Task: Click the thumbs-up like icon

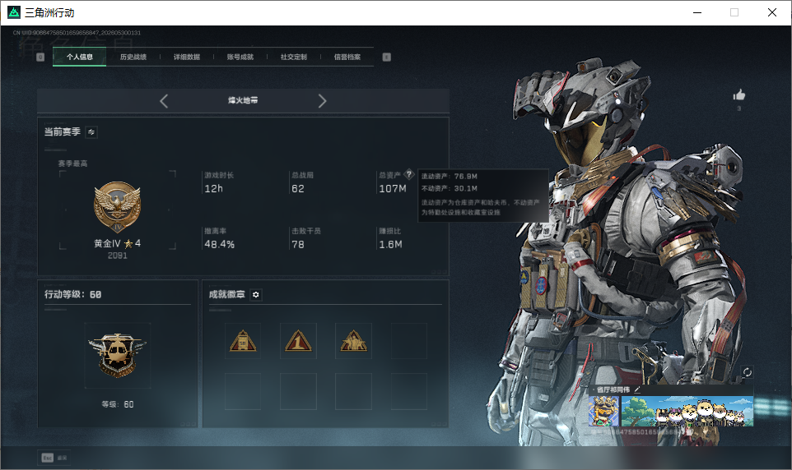Action: 739,94
